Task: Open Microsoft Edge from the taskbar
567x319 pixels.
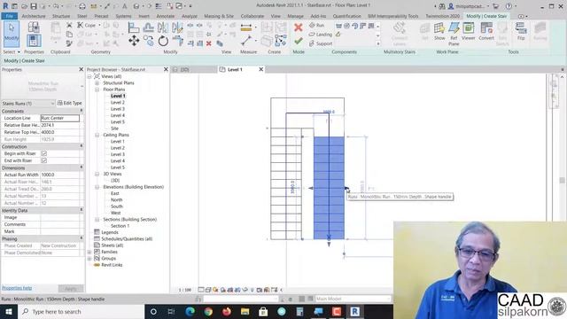Action: pyautogui.click(x=190, y=311)
